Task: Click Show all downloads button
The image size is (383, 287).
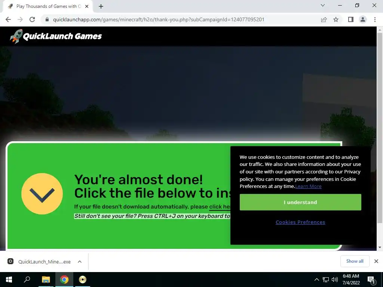Action: tap(355, 261)
